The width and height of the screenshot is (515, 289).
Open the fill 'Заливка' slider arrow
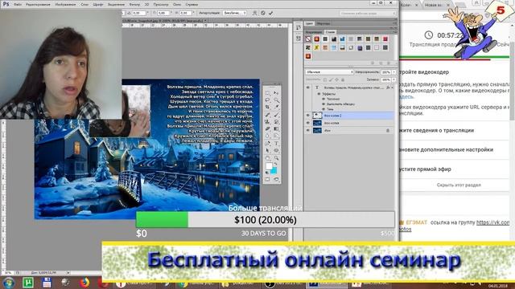pyautogui.click(x=393, y=79)
